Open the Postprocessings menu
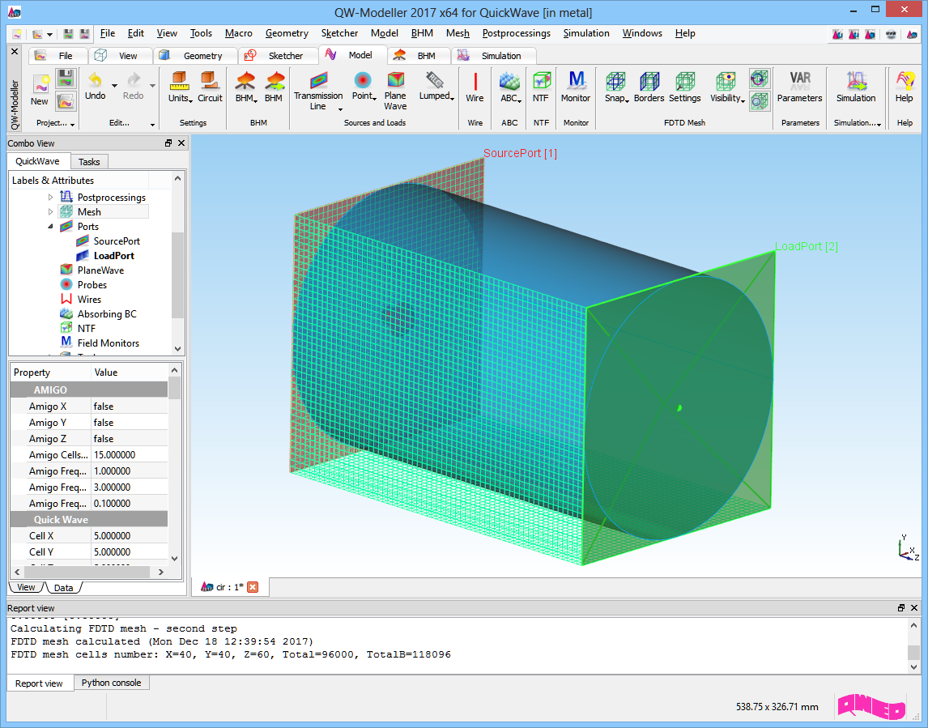Image resolution: width=928 pixels, height=728 pixels. click(516, 33)
